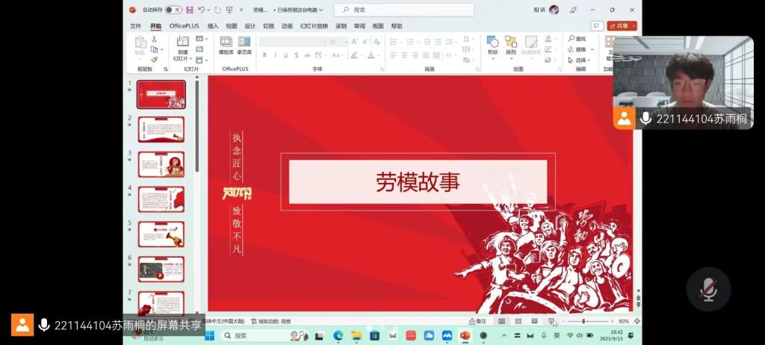This screenshot has height=345, width=765.
Task: Switch to the Slide Show (幻灯片放映) tab
Action: [314, 25]
